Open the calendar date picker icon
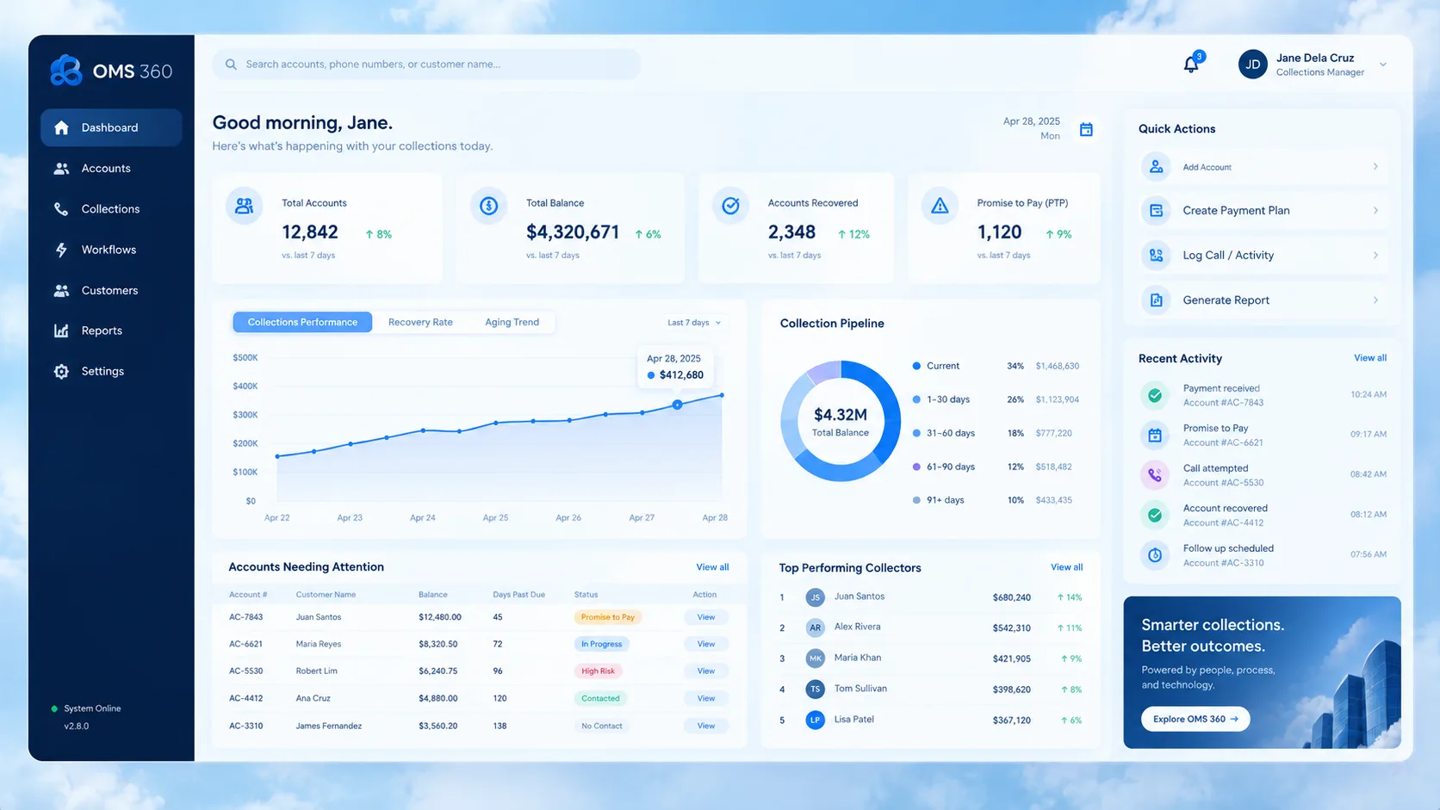 click(x=1086, y=129)
